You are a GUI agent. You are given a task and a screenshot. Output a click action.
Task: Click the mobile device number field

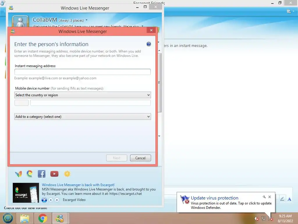point(91,103)
